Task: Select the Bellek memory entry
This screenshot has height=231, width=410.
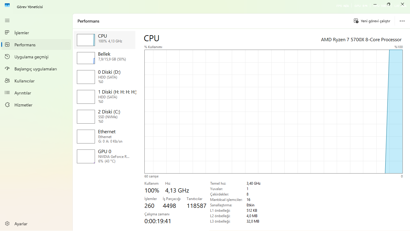Action: click(x=105, y=58)
